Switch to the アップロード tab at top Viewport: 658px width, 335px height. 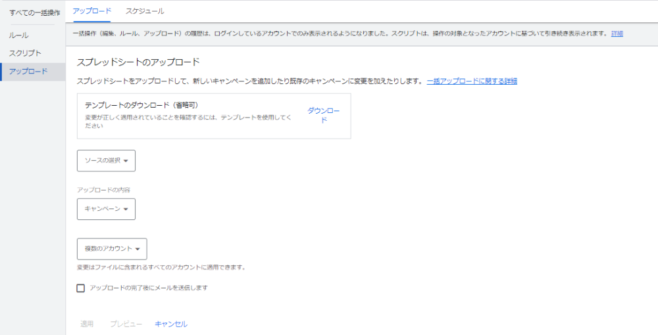(91, 11)
